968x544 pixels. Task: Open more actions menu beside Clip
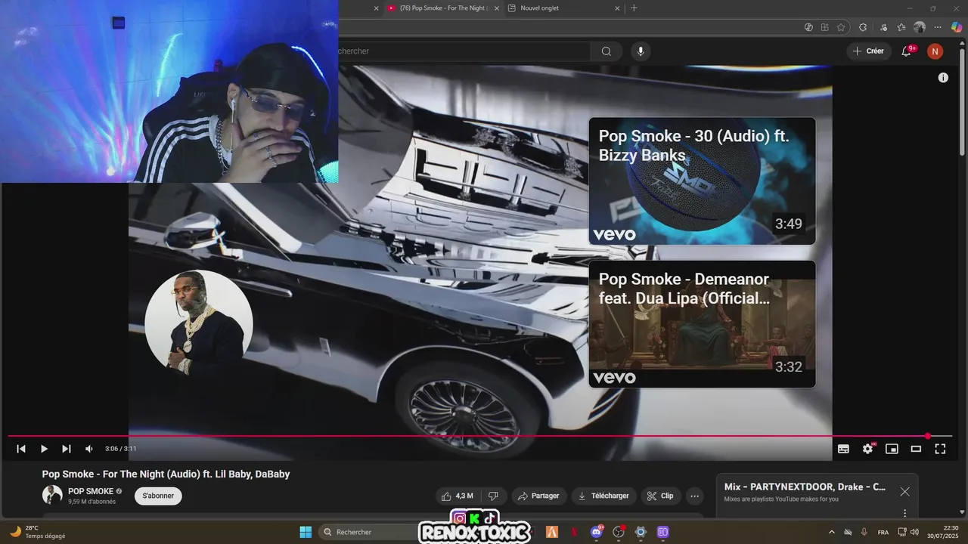pos(694,496)
